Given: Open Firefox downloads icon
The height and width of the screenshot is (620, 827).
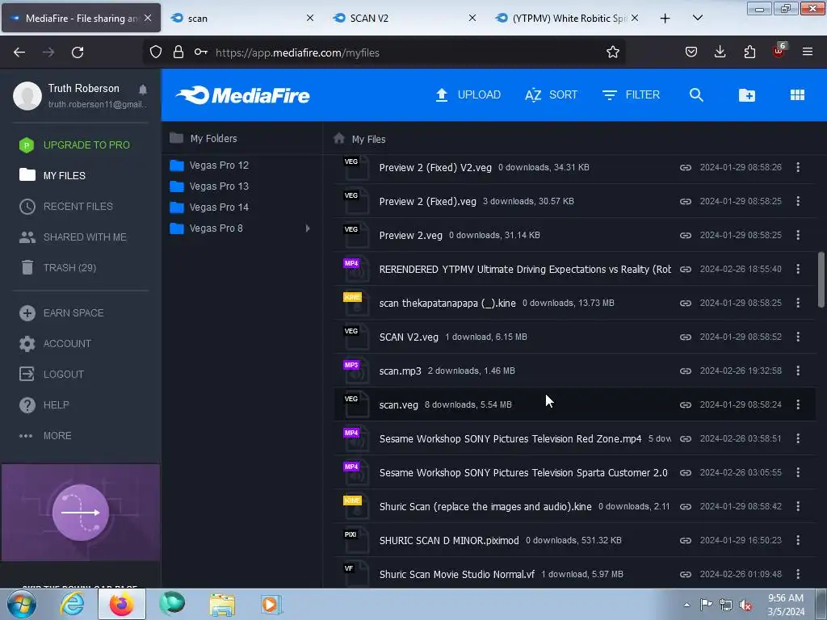Looking at the screenshot, I should (720, 52).
